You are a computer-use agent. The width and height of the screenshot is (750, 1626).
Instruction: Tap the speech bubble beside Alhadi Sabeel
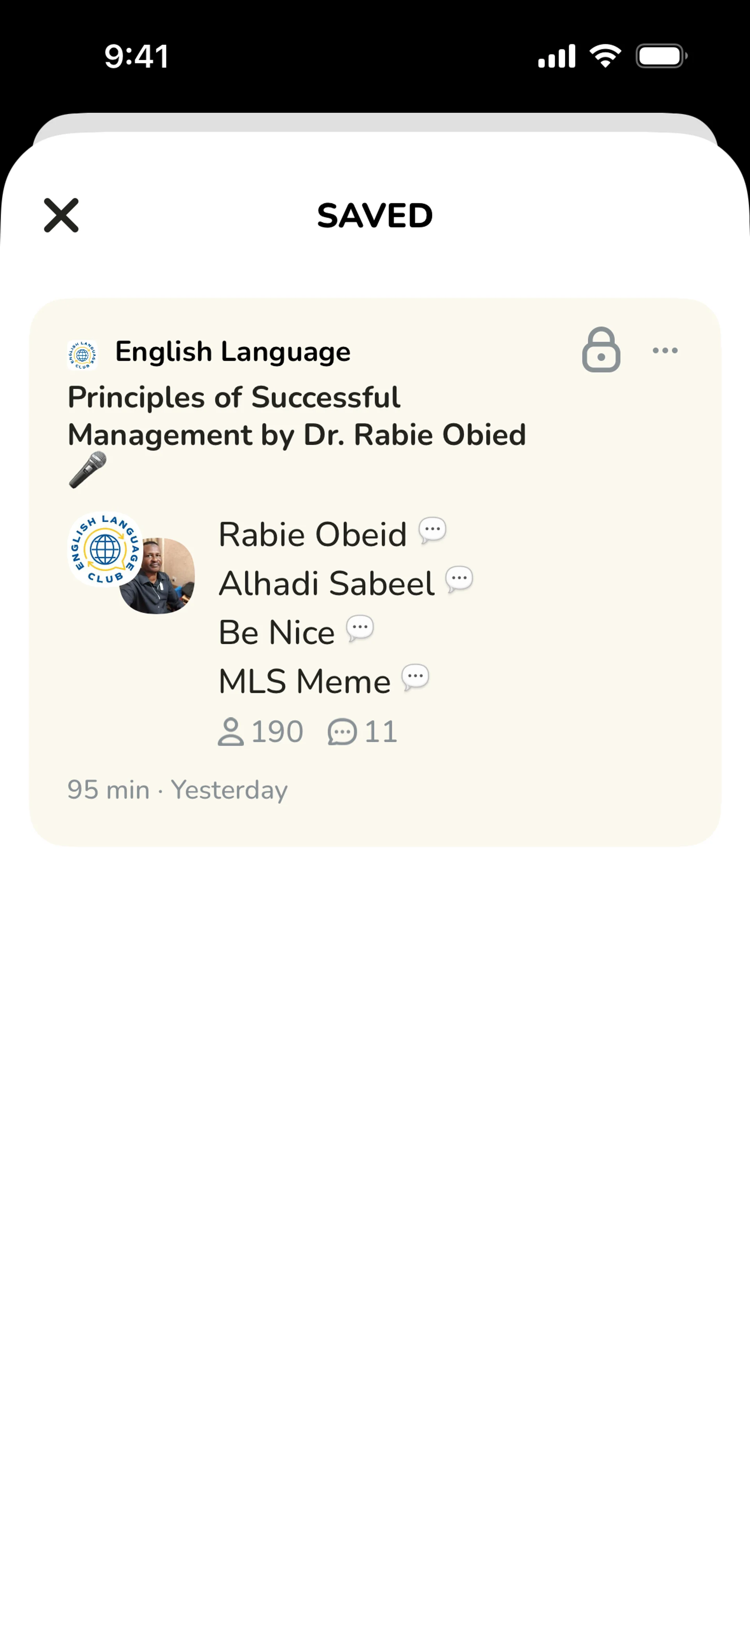point(459,579)
